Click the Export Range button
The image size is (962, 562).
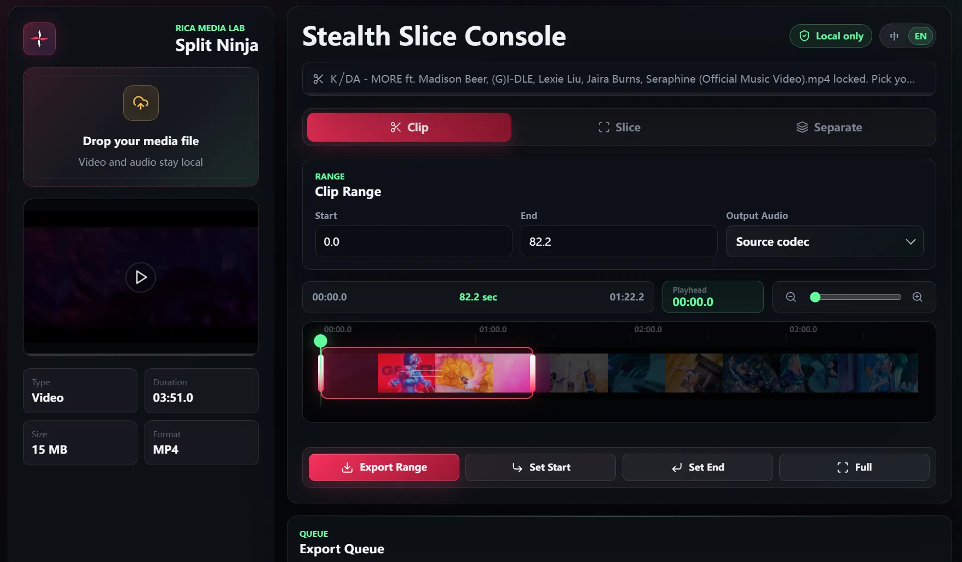384,467
